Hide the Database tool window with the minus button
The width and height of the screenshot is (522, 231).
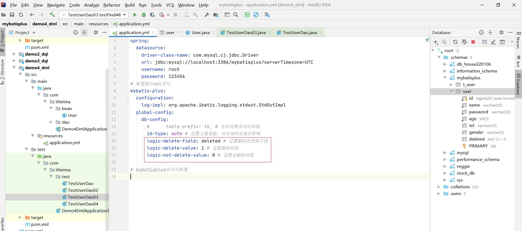tap(511, 32)
